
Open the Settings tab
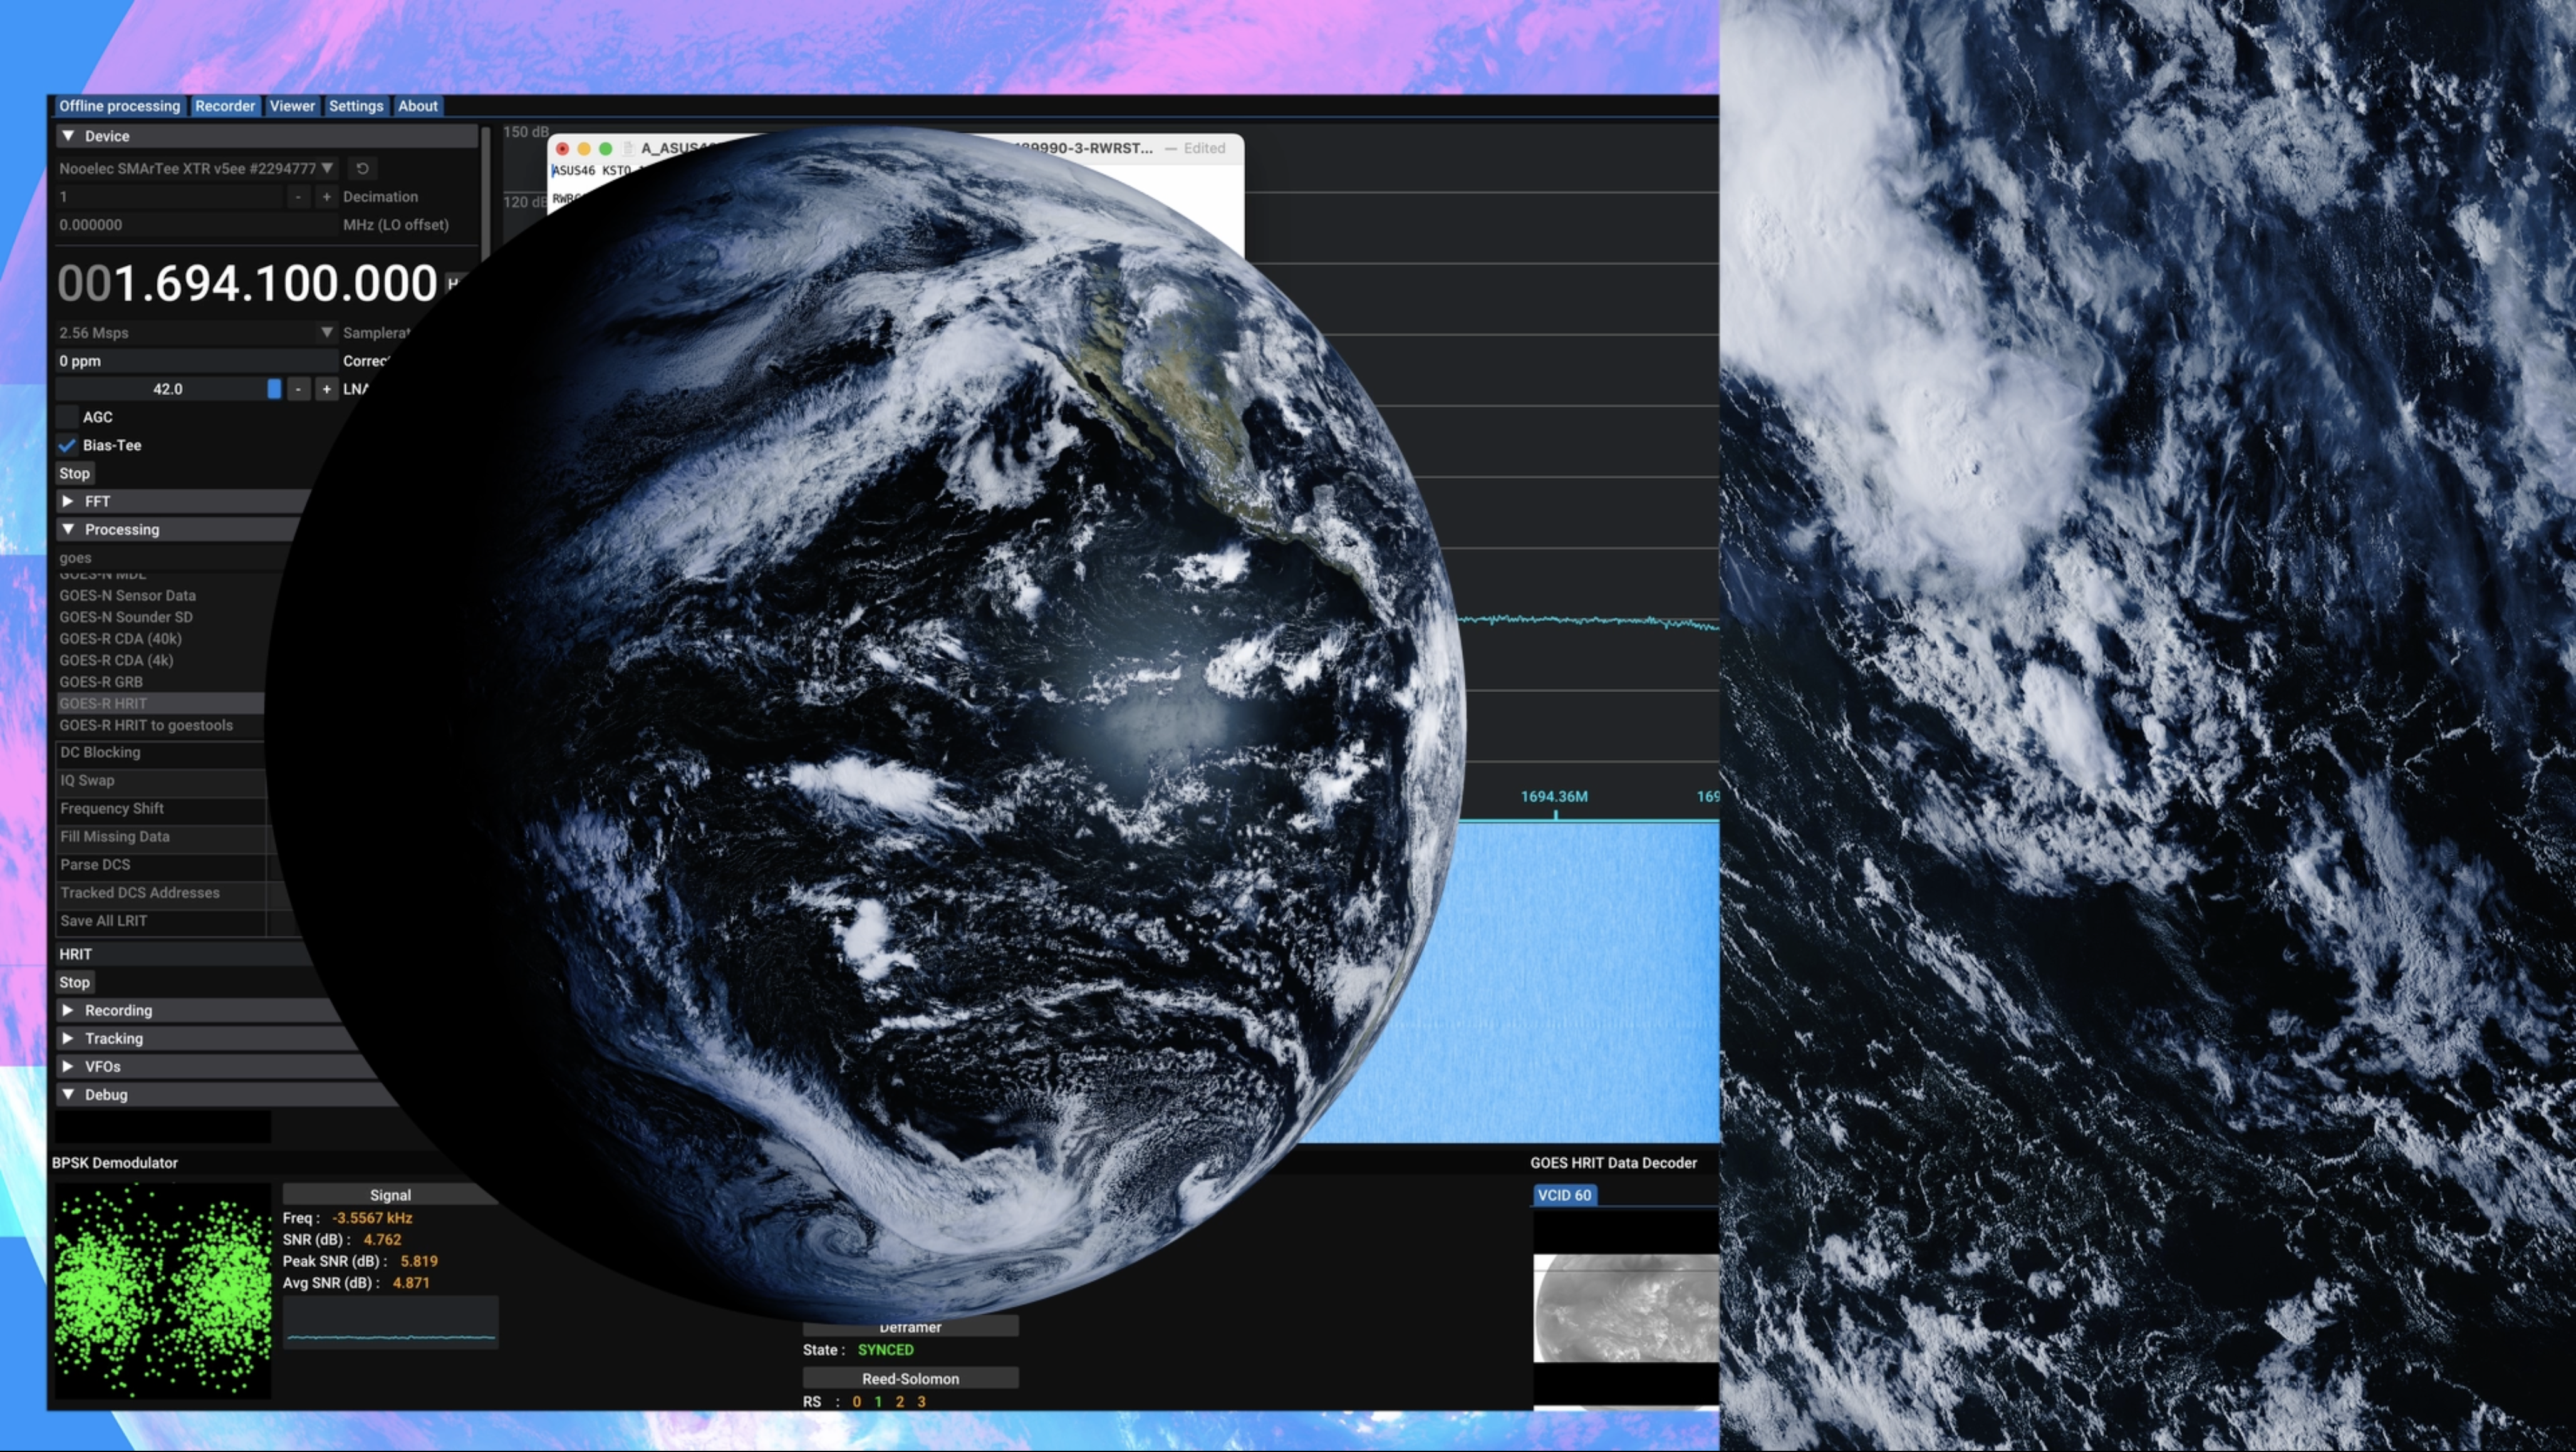pos(356,106)
